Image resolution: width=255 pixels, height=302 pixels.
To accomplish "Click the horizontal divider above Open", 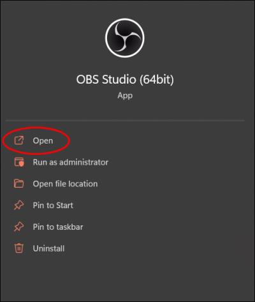I will 125,121.
